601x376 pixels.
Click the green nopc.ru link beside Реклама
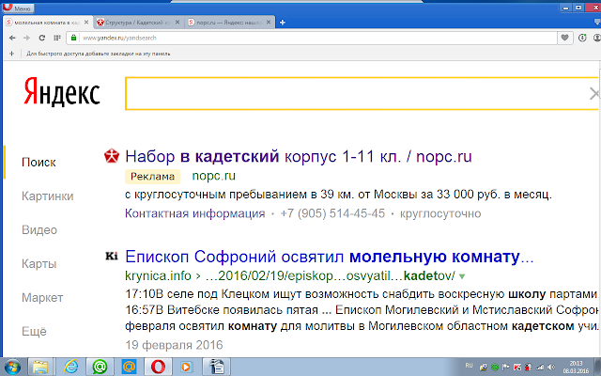pyautogui.click(x=213, y=176)
